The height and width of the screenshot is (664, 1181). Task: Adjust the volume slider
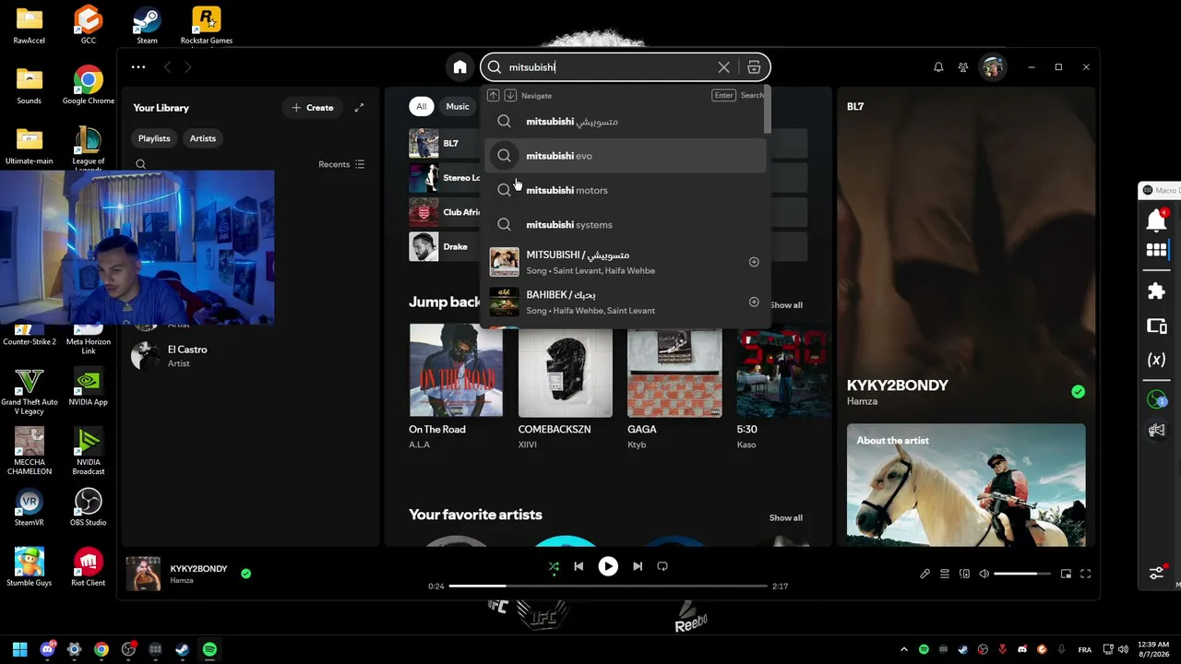(x=1022, y=574)
